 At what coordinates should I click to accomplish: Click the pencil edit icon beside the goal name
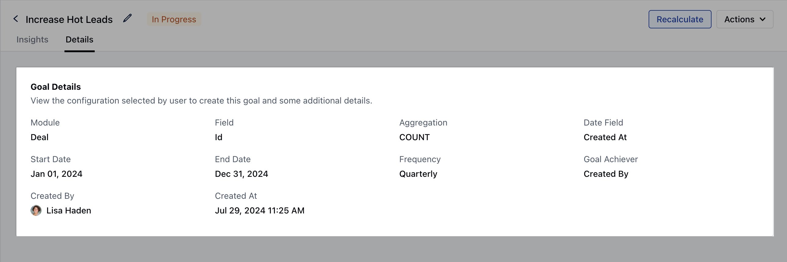click(x=127, y=18)
